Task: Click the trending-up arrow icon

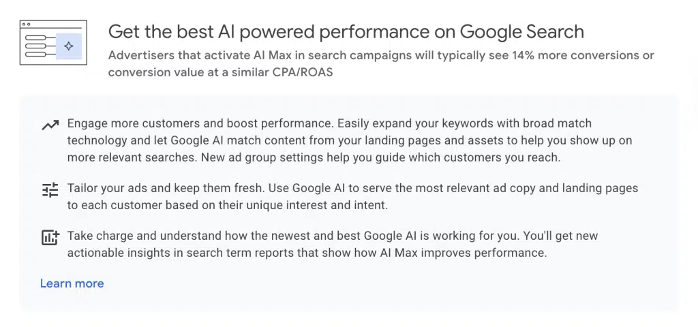Action: coord(50,125)
